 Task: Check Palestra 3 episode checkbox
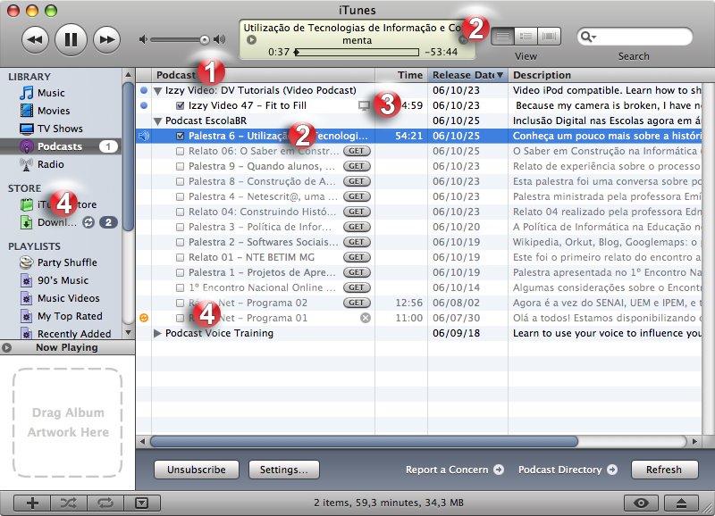coord(181,227)
